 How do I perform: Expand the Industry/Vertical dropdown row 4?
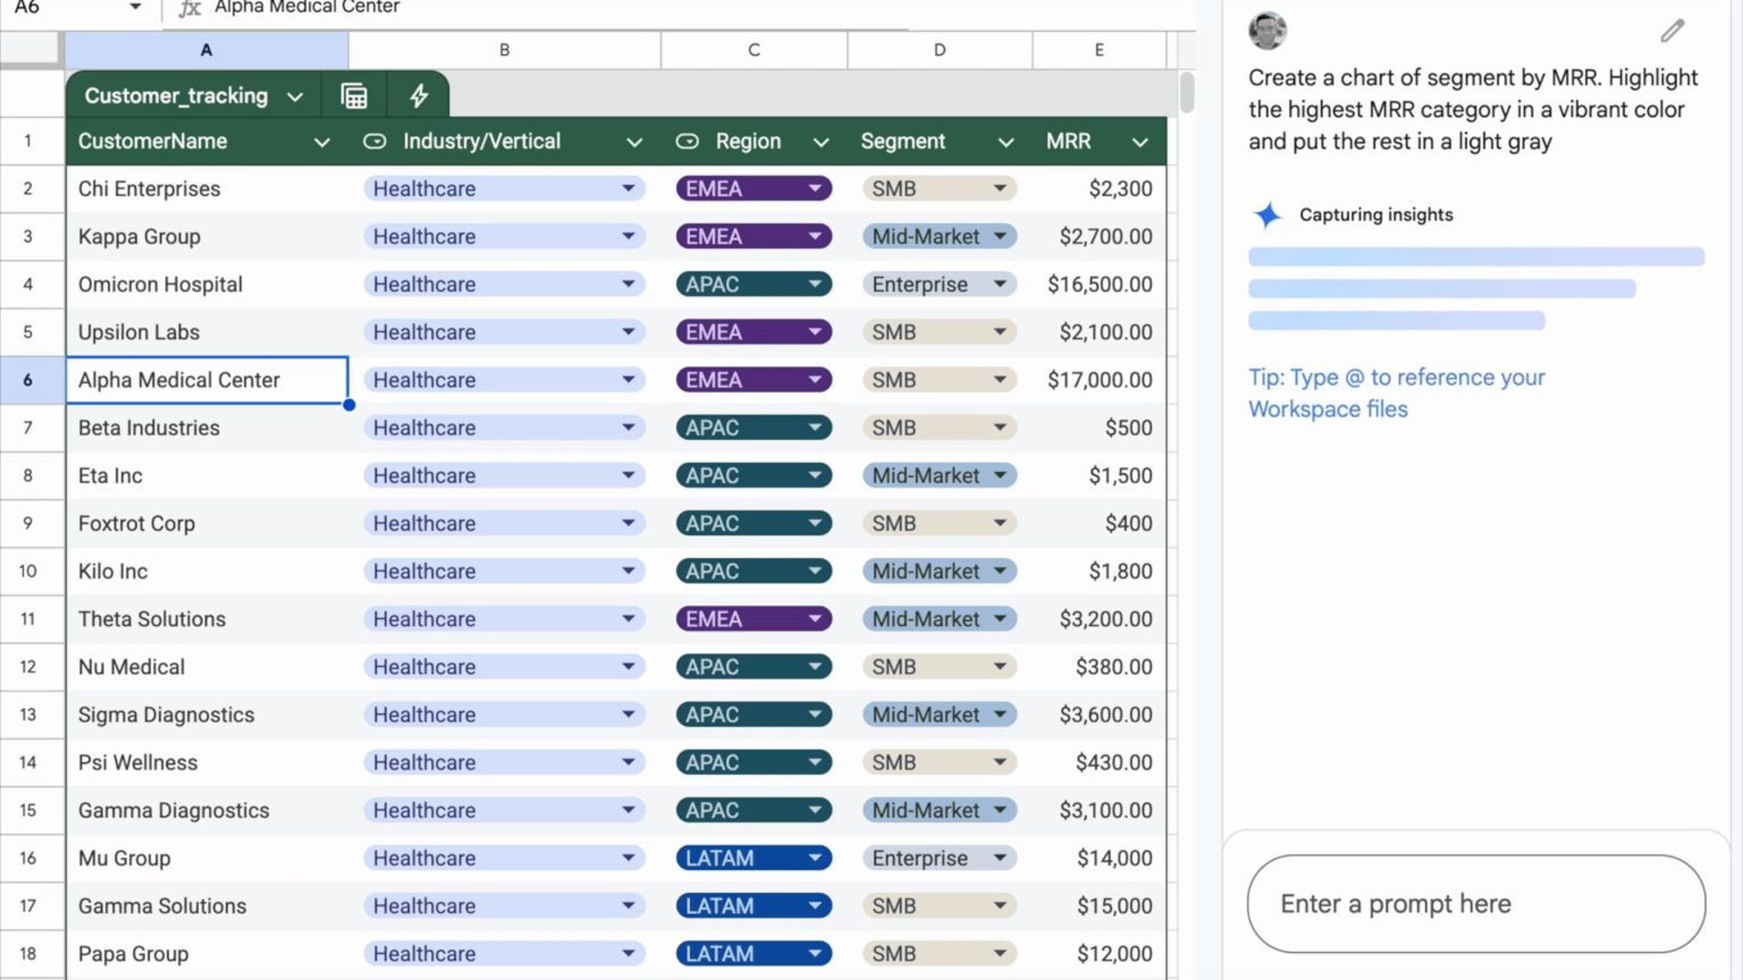pos(627,284)
